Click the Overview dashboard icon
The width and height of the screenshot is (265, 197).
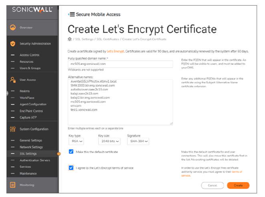pyautogui.click(x=12, y=27)
